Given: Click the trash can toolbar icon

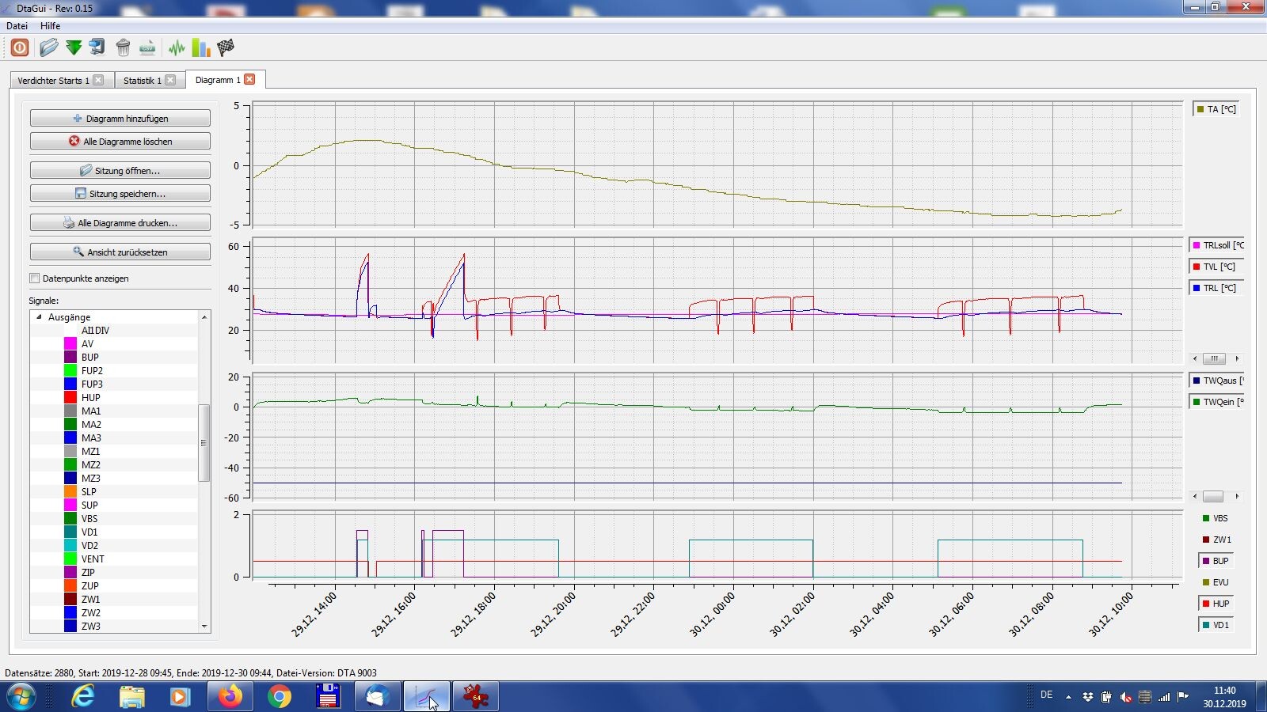Looking at the screenshot, I should pyautogui.click(x=123, y=47).
